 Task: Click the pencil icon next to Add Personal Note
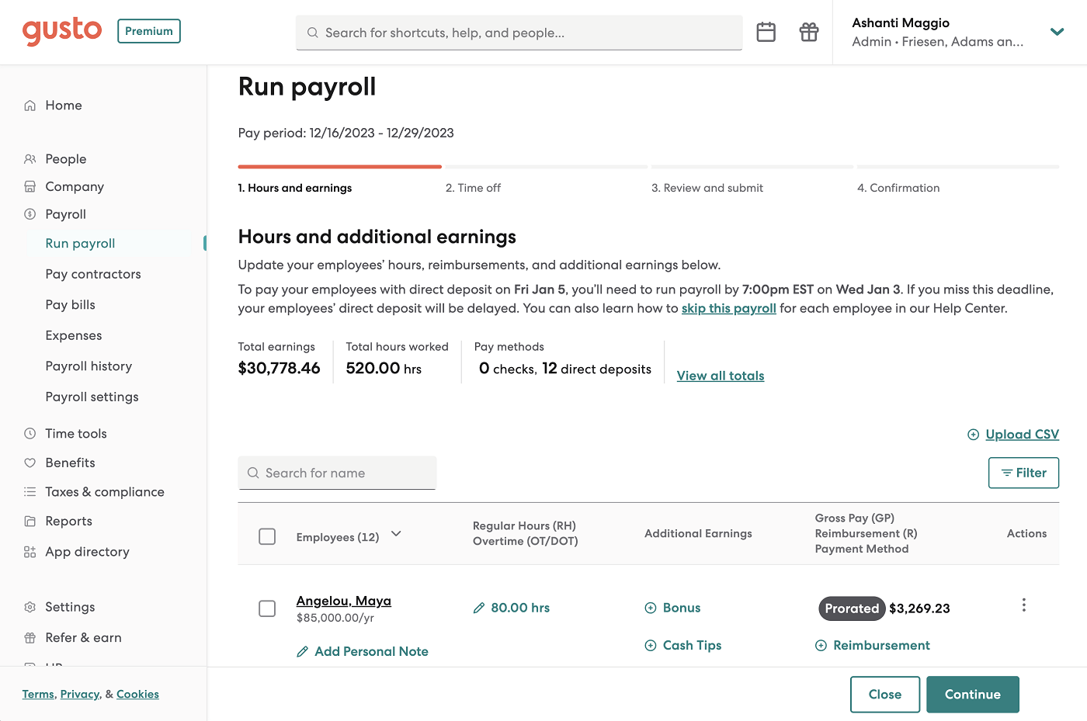point(303,651)
